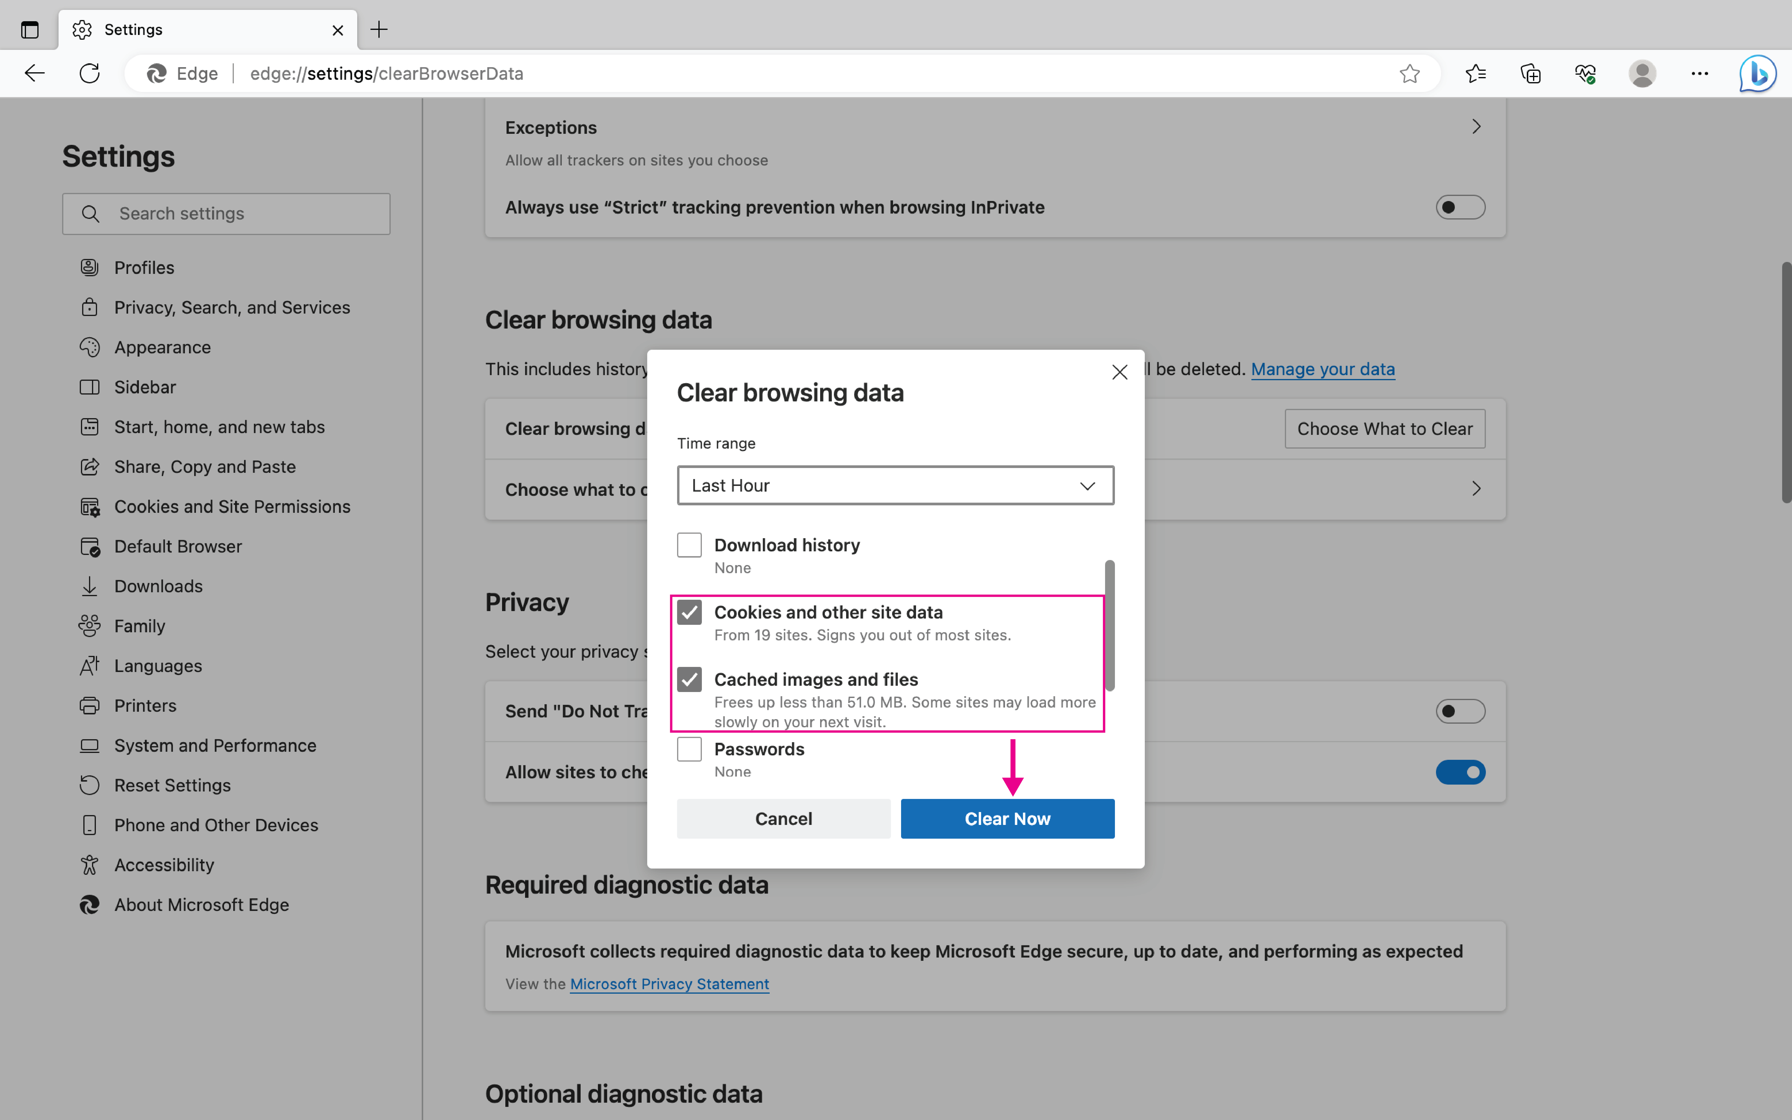Click the About Microsoft Edge logo icon

click(x=90, y=905)
